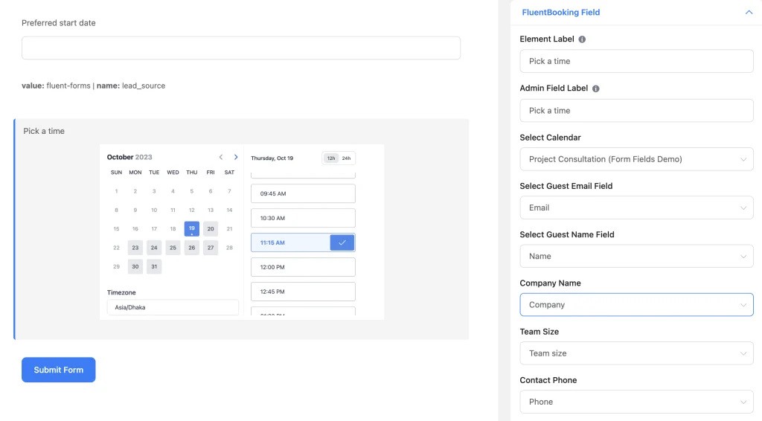The width and height of the screenshot is (762, 421).
Task: Go to next month in calendar
Action: pos(236,157)
